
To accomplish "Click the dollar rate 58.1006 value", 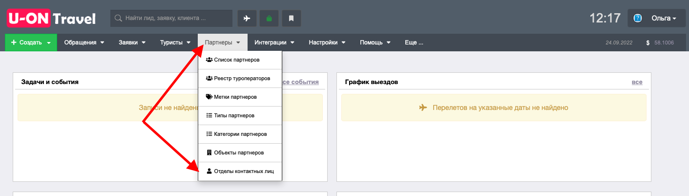I will click(664, 43).
